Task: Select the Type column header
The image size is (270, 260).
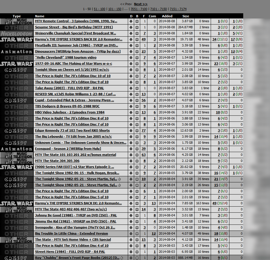Action: pyautogui.click(x=16, y=16)
